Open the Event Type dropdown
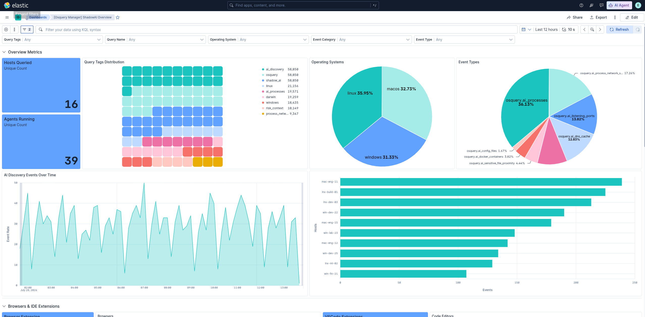 click(x=464, y=40)
